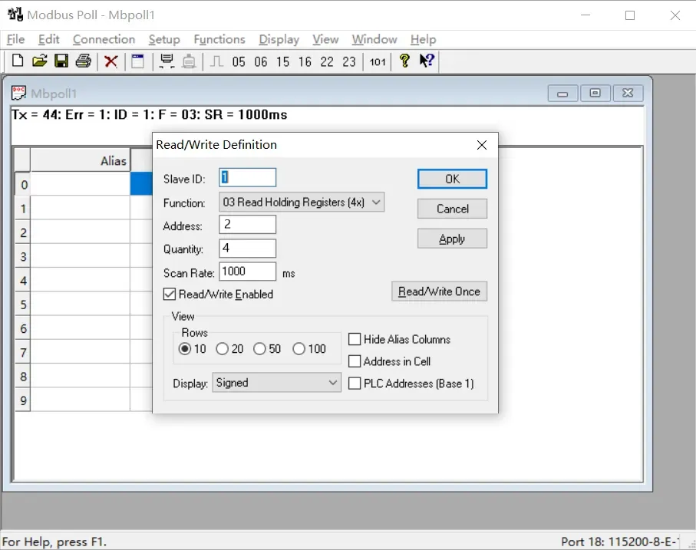Click the Disconnect toolbar icon

[189, 61]
